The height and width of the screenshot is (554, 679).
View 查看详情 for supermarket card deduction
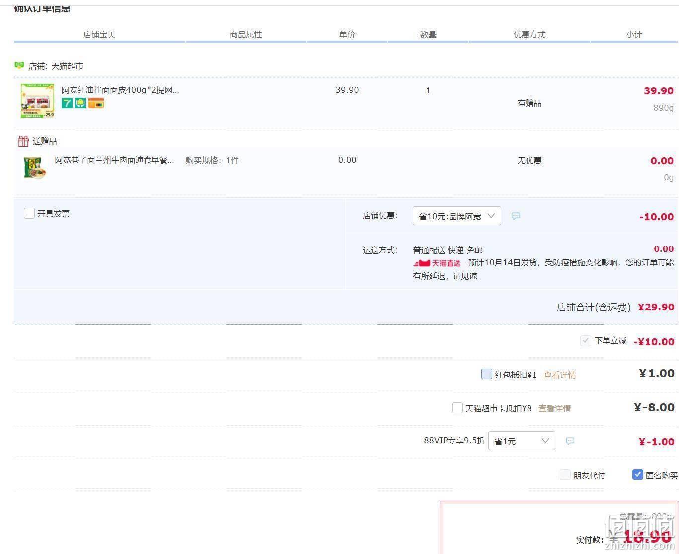pyautogui.click(x=554, y=408)
